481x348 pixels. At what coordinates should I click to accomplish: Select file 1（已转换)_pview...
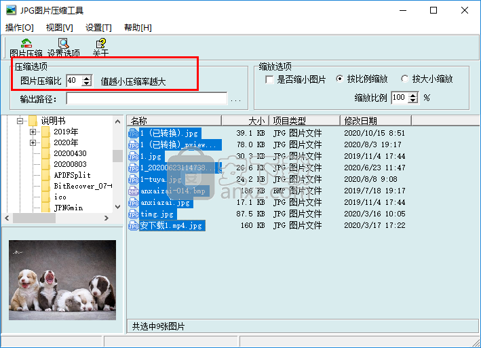coord(180,144)
